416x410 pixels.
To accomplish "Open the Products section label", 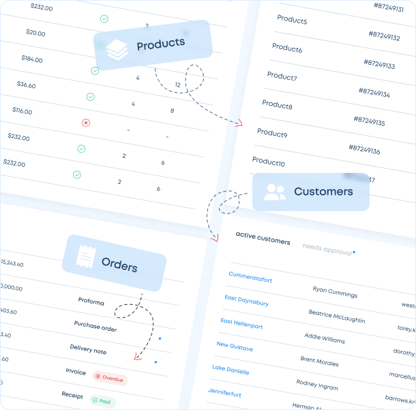I will (161, 44).
